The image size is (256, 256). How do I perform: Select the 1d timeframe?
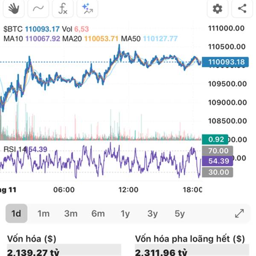[x=16, y=213]
